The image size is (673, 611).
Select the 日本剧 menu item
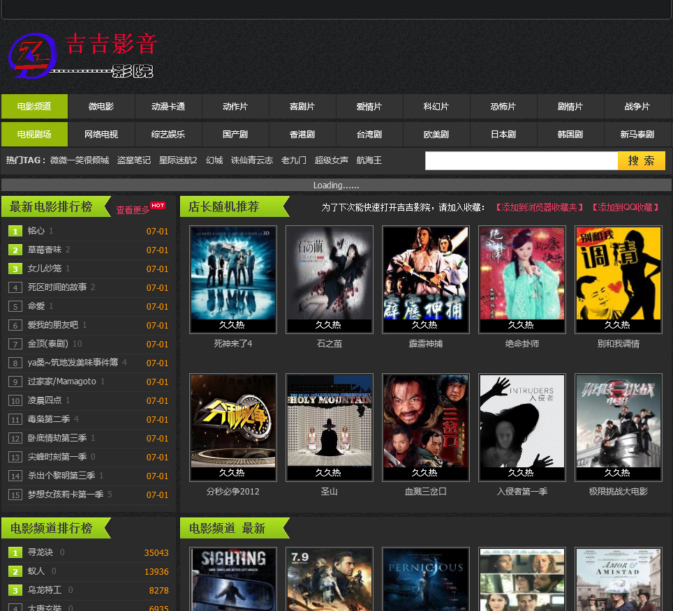click(x=503, y=134)
